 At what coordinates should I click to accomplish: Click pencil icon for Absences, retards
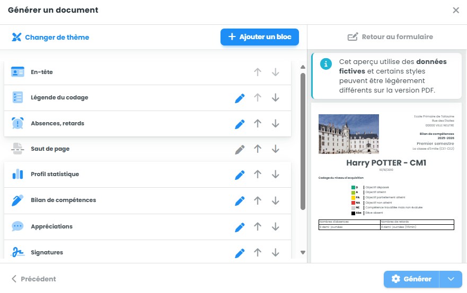pyautogui.click(x=240, y=124)
